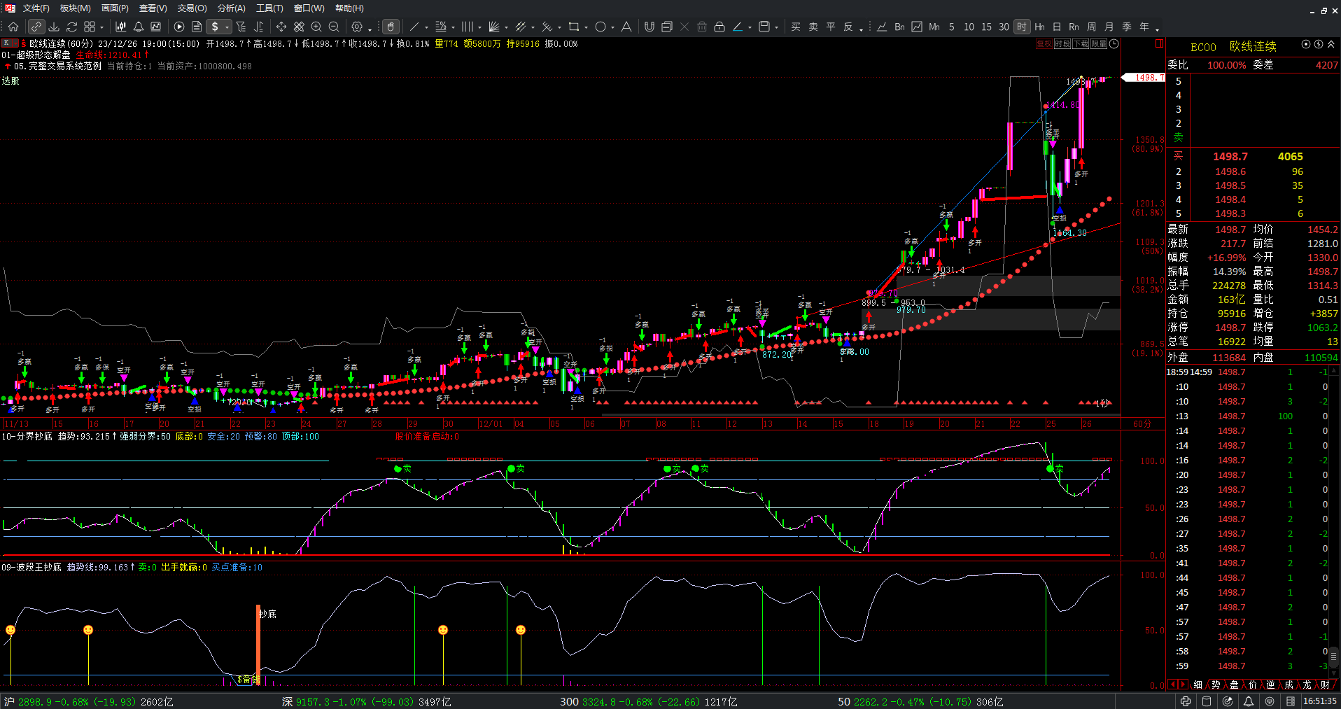This screenshot has width=1341, height=709.
Task: Click the zoom out magnifier
Action: tap(334, 27)
